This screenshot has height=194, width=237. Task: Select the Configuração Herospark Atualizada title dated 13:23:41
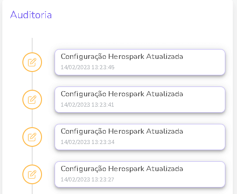[122, 94]
